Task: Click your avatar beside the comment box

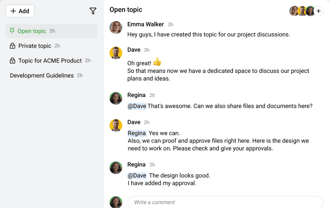Action: (116, 202)
